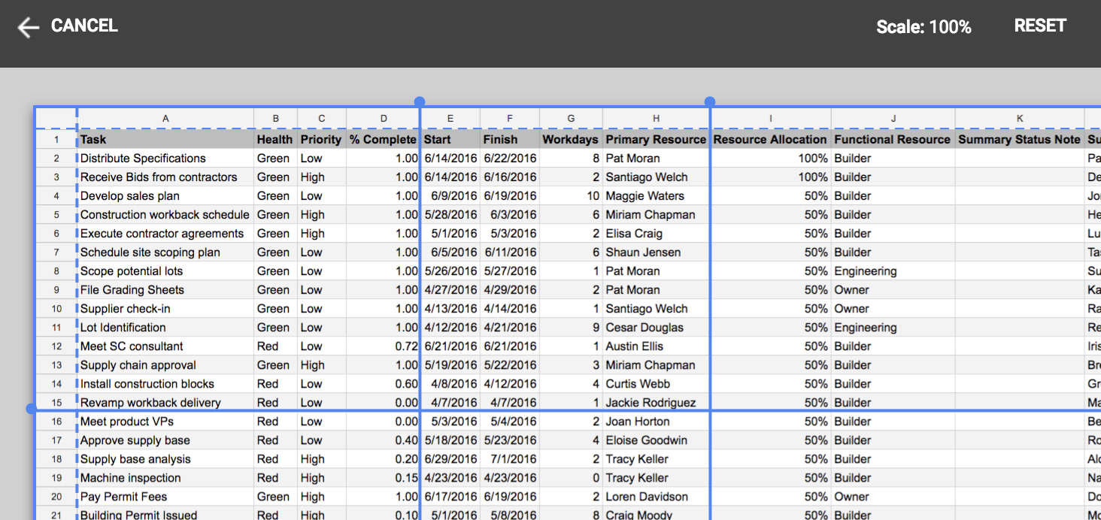Select the "Engineering" cell in row 8
Screen dimensions: 1101x520
[x=892, y=271]
